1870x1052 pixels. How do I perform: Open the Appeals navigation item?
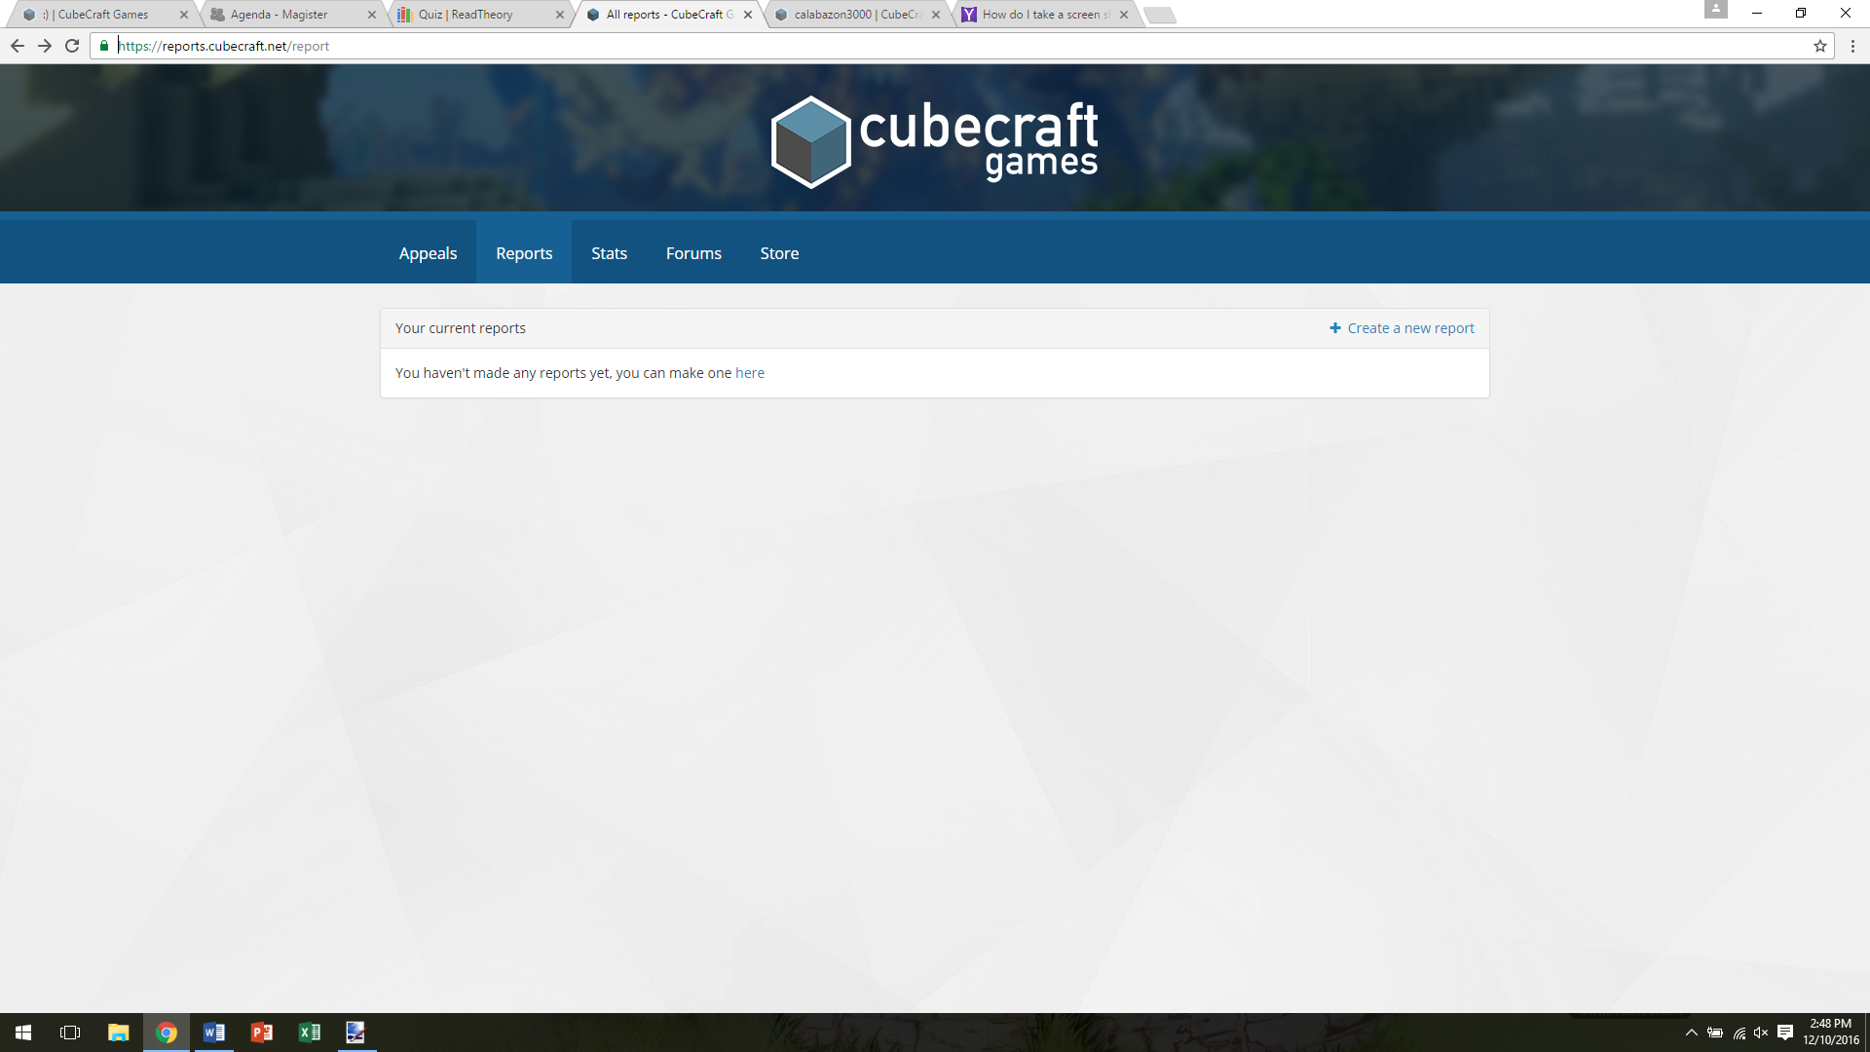[428, 253]
